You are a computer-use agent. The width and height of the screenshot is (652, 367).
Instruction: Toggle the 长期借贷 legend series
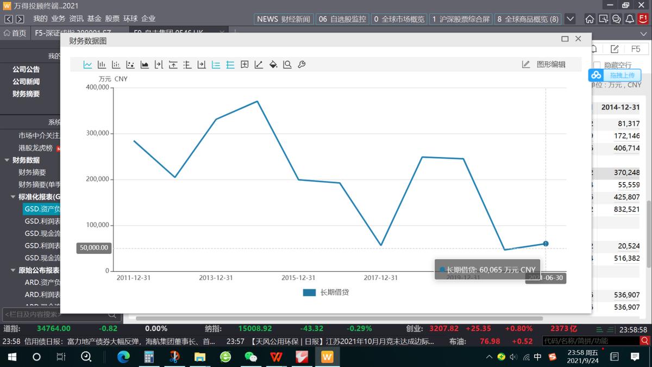click(326, 293)
